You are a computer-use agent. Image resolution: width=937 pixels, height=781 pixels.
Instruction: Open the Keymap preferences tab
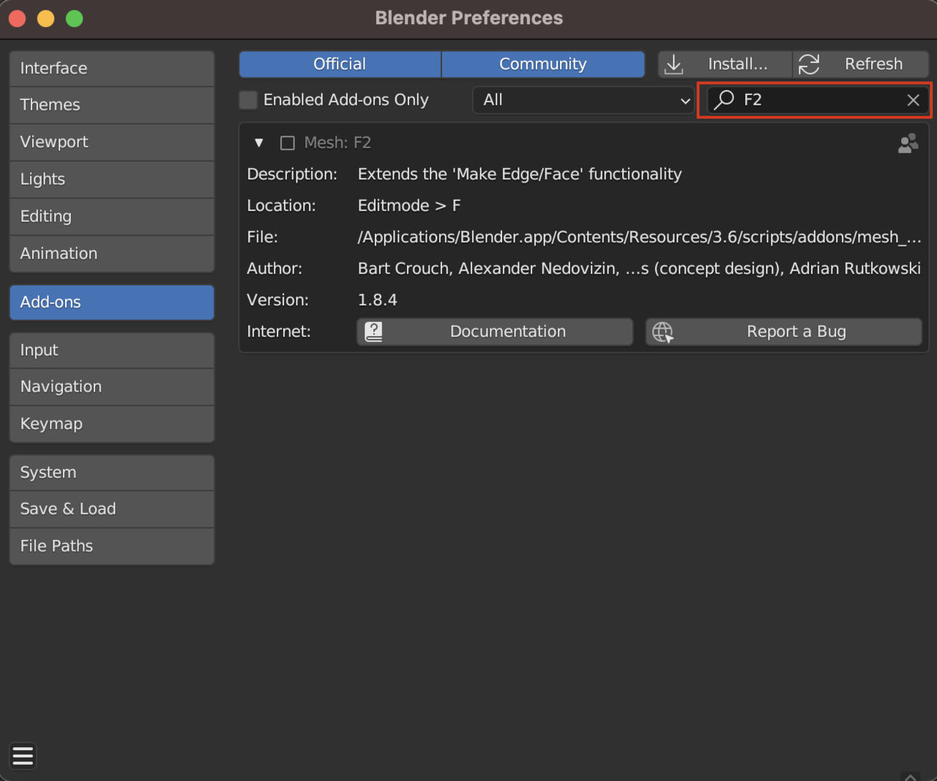pyautogui.click(x=112, y=424)
